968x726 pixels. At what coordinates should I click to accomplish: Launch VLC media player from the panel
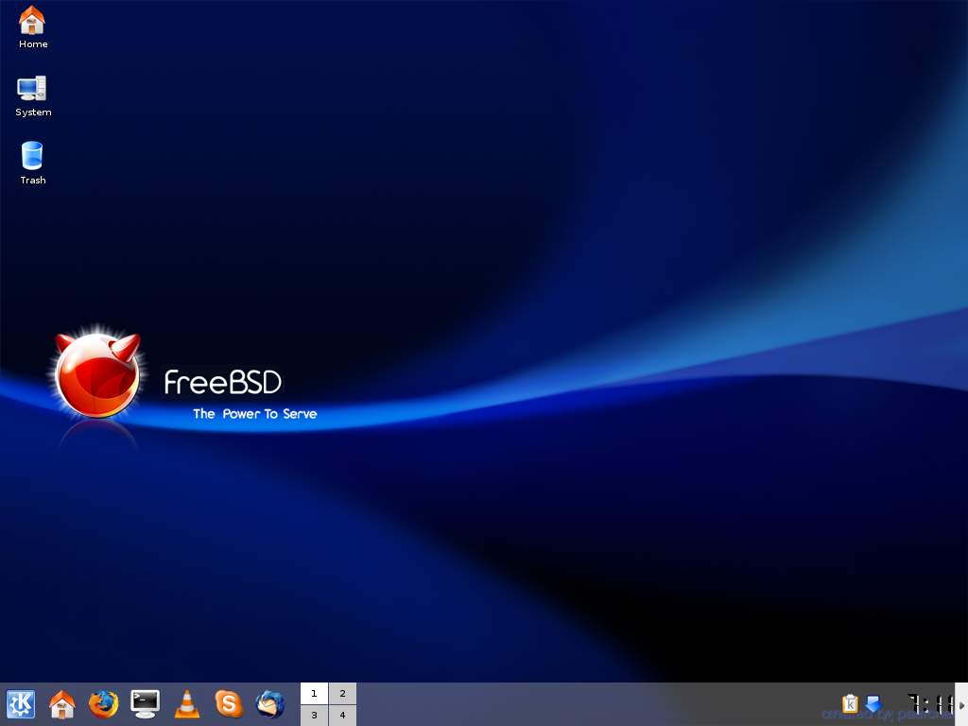click(x=187, y=704)
